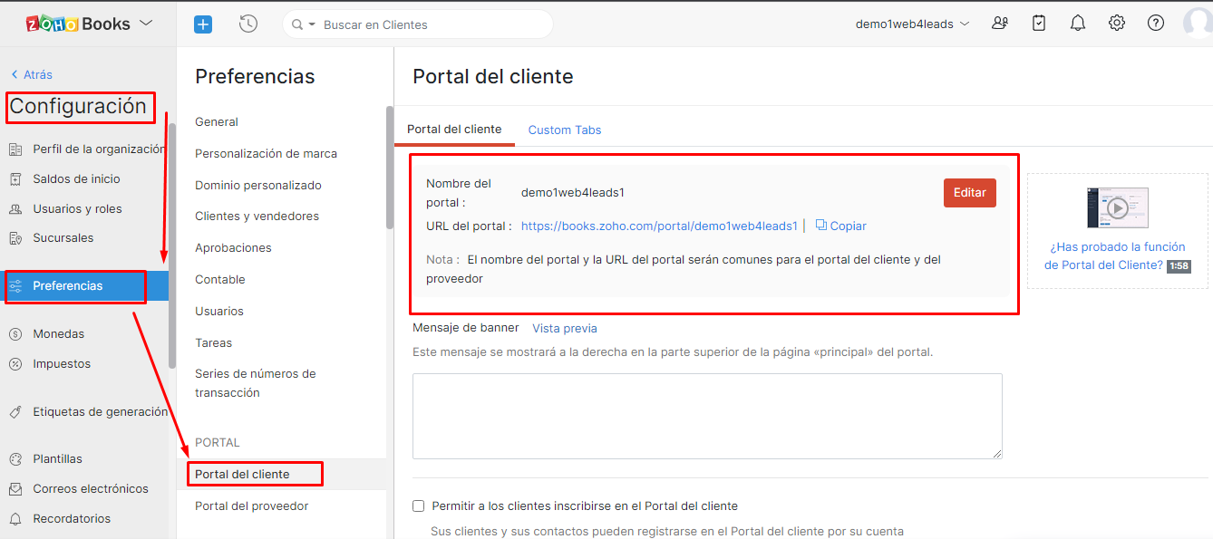
Task: Select Usuarios y roles in sidebar
Action: (77, 209)
